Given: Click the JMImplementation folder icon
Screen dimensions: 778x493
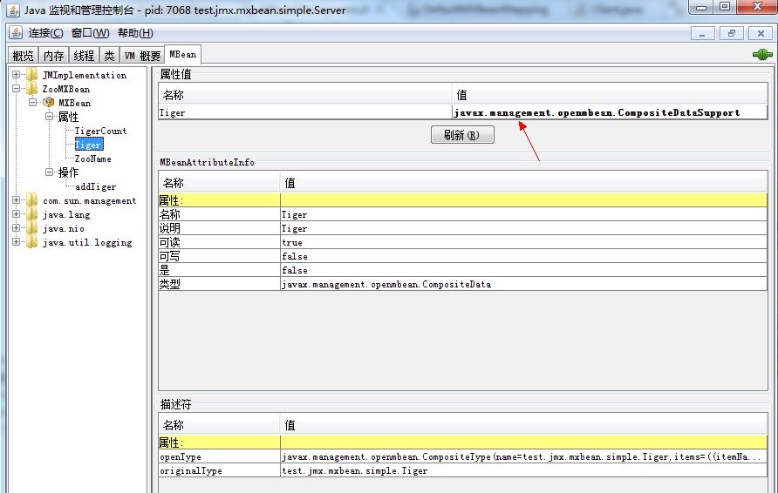Looking at the screenshot, I should pos(31,75).
